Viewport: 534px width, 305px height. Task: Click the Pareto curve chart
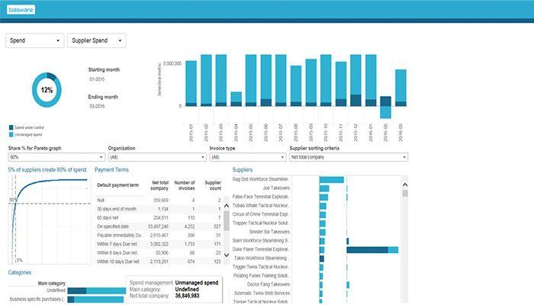pos(50,220)
